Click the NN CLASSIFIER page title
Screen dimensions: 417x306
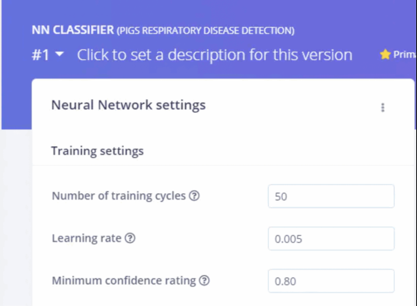point(73,30)
